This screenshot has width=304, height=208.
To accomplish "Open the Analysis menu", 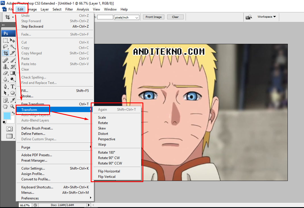I will tap(83, 9).
